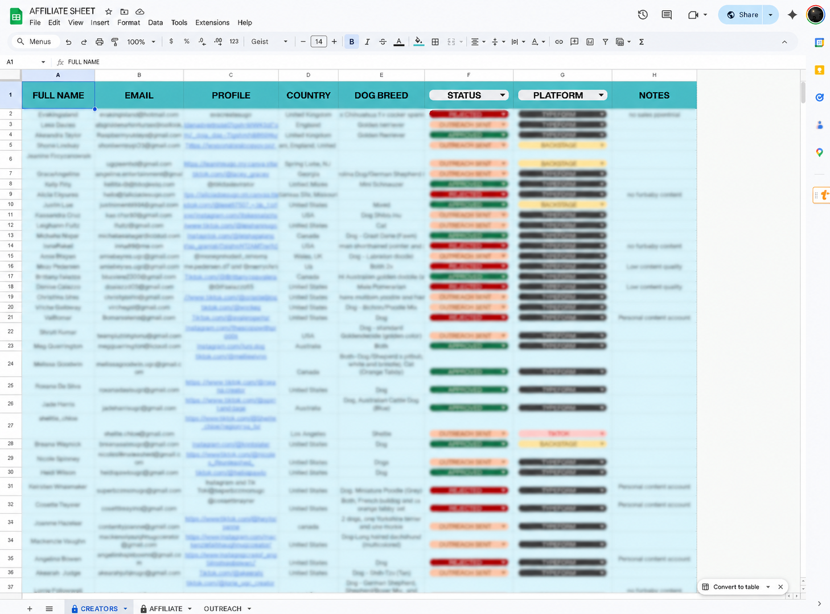The width and height of the screenshot is (830, 614).
Task: Open the comments panel icon
Action: tap(667, 15)
